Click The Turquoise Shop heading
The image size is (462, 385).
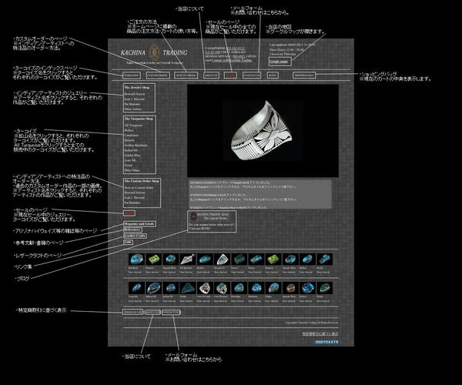pos(139,119)
